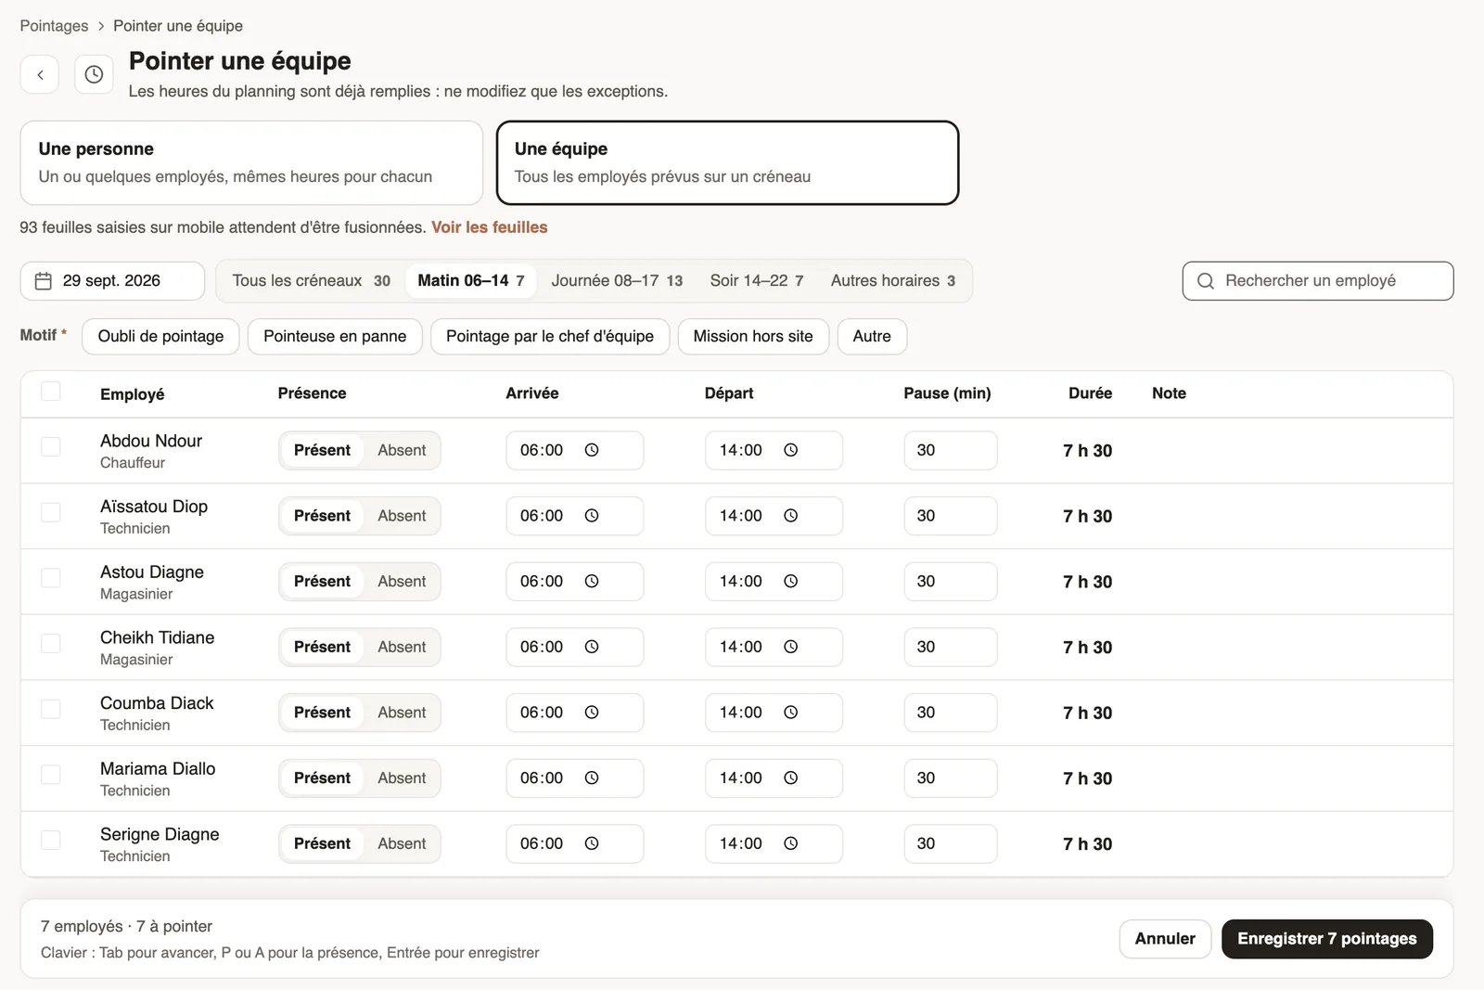This screenshot has height=990, width=1484.
Task: Click the Annuler button
Action: (1165, 939)
